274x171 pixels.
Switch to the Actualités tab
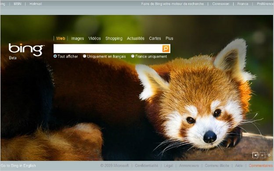pos(136,39)
